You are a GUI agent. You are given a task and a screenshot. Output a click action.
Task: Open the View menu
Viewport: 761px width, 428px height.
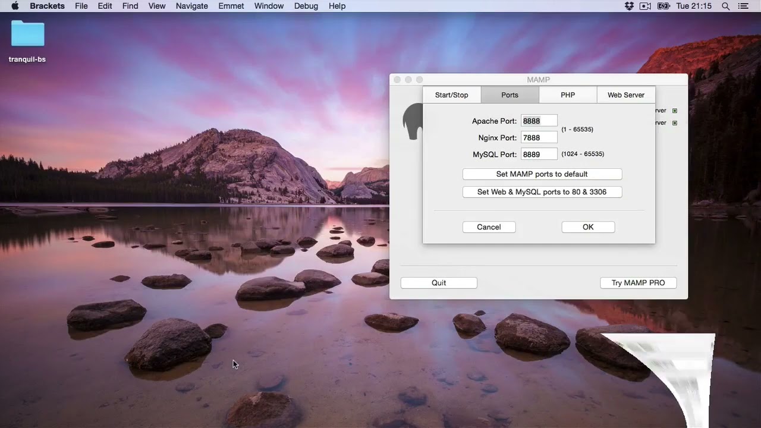[157, 6]
